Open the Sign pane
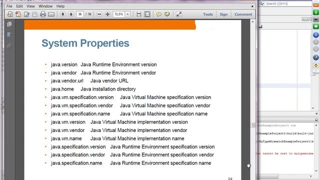This screenshot has width=320, height=180. tap(223, 14)
